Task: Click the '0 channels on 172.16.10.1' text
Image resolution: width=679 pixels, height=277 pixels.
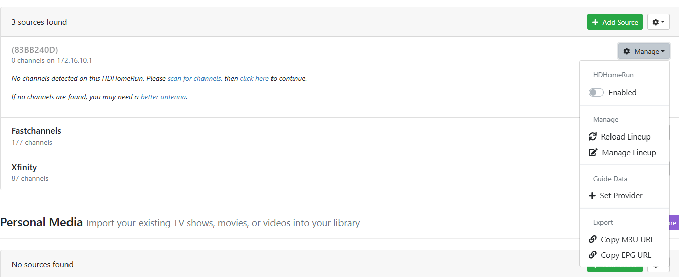Action: pos(51,61)
